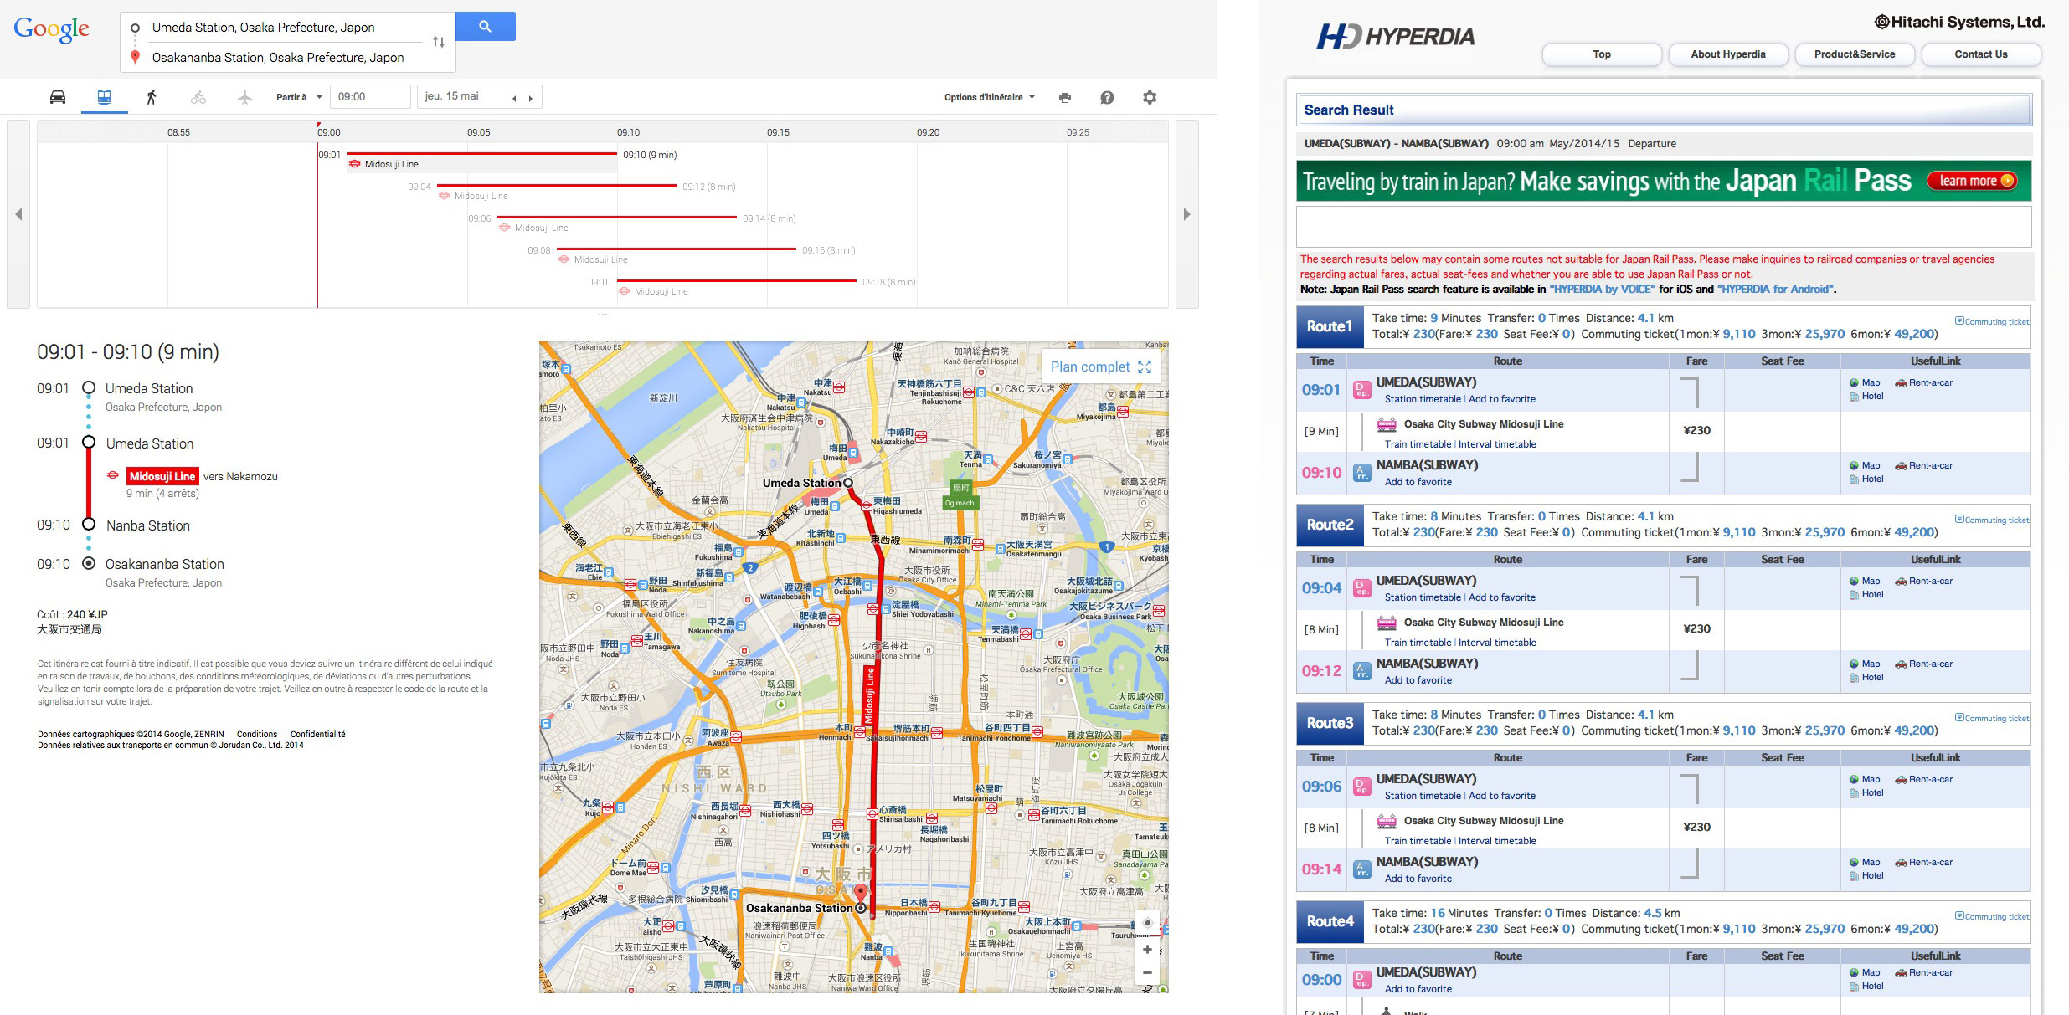This screenshot has width=2069, height=1015.
Task: Click Rent-a-car for Route1 Umeda
Action: pos(1923,382)
